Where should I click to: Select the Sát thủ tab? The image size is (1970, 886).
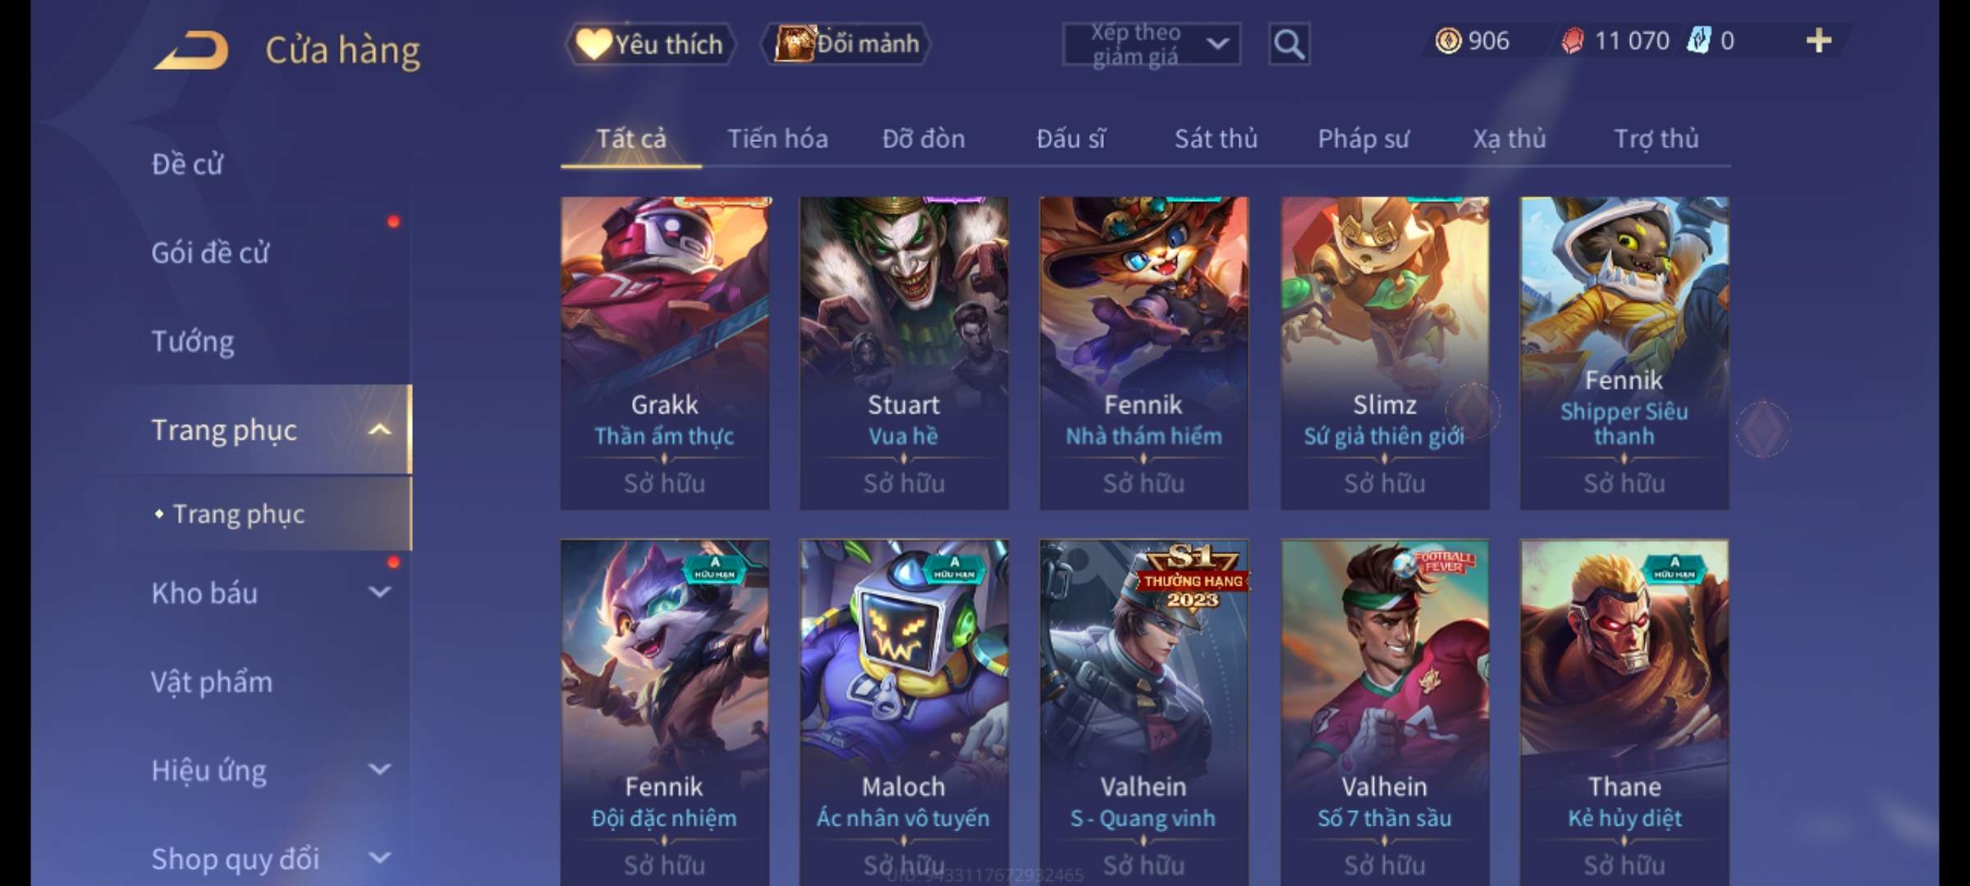[1216, 139]
